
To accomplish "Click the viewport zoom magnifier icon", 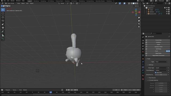I will pyautogui.click(x=139, y=18).
